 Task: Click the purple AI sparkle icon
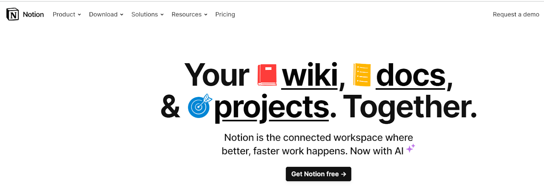click(411, 148)
